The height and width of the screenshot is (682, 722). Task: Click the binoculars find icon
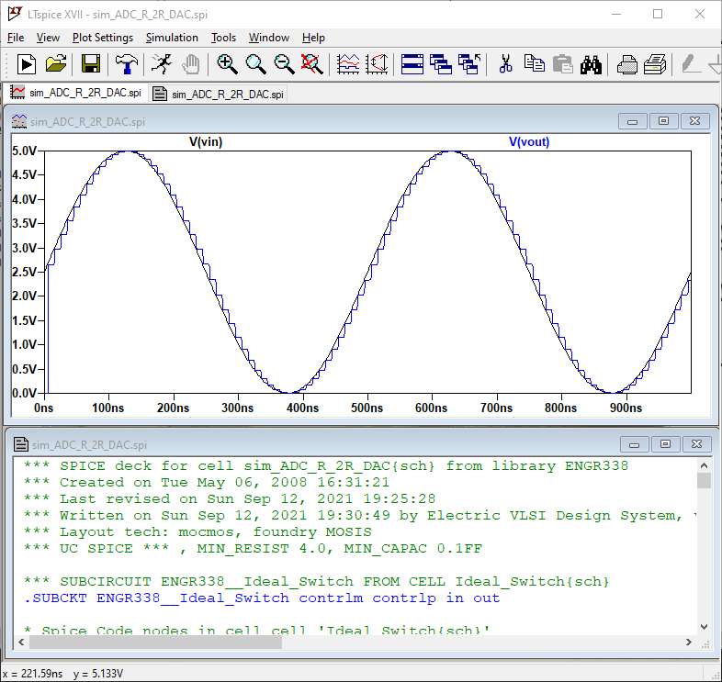[591, 64]
